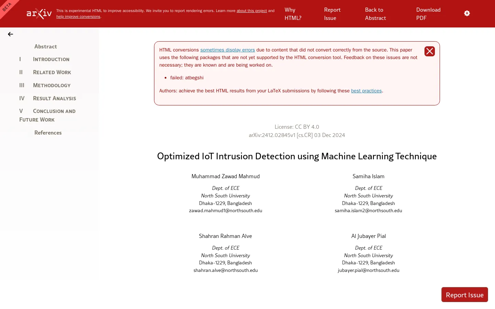
Task: Click Why HTML? in header
Action: click(x=293, y=14)
